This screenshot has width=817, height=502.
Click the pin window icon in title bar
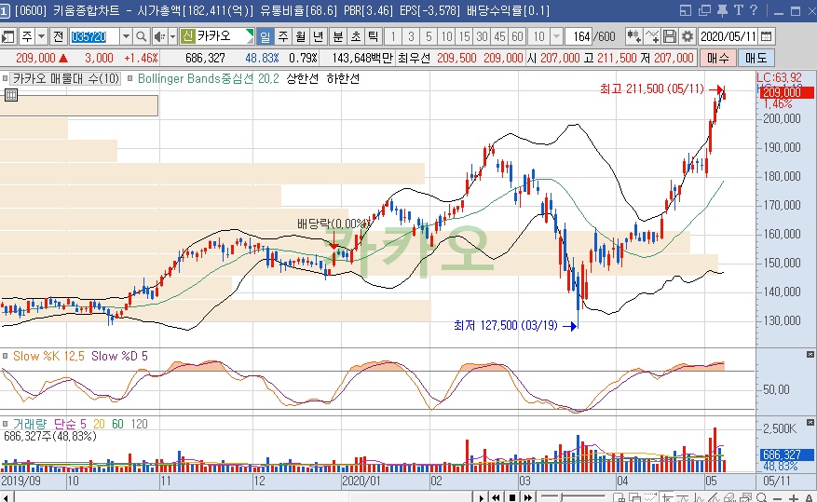pyautogui.click(x=722, y=10)
